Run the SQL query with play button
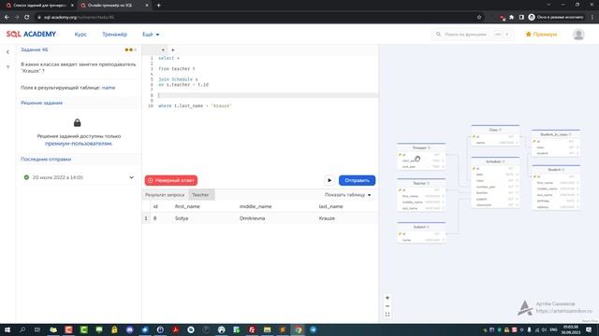 (x=329, y=180)
